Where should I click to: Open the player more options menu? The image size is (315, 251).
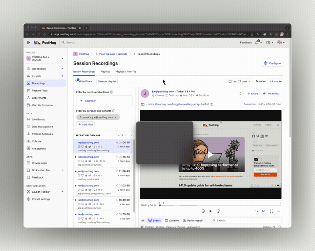pyautogui.click(x=278, y=211)
